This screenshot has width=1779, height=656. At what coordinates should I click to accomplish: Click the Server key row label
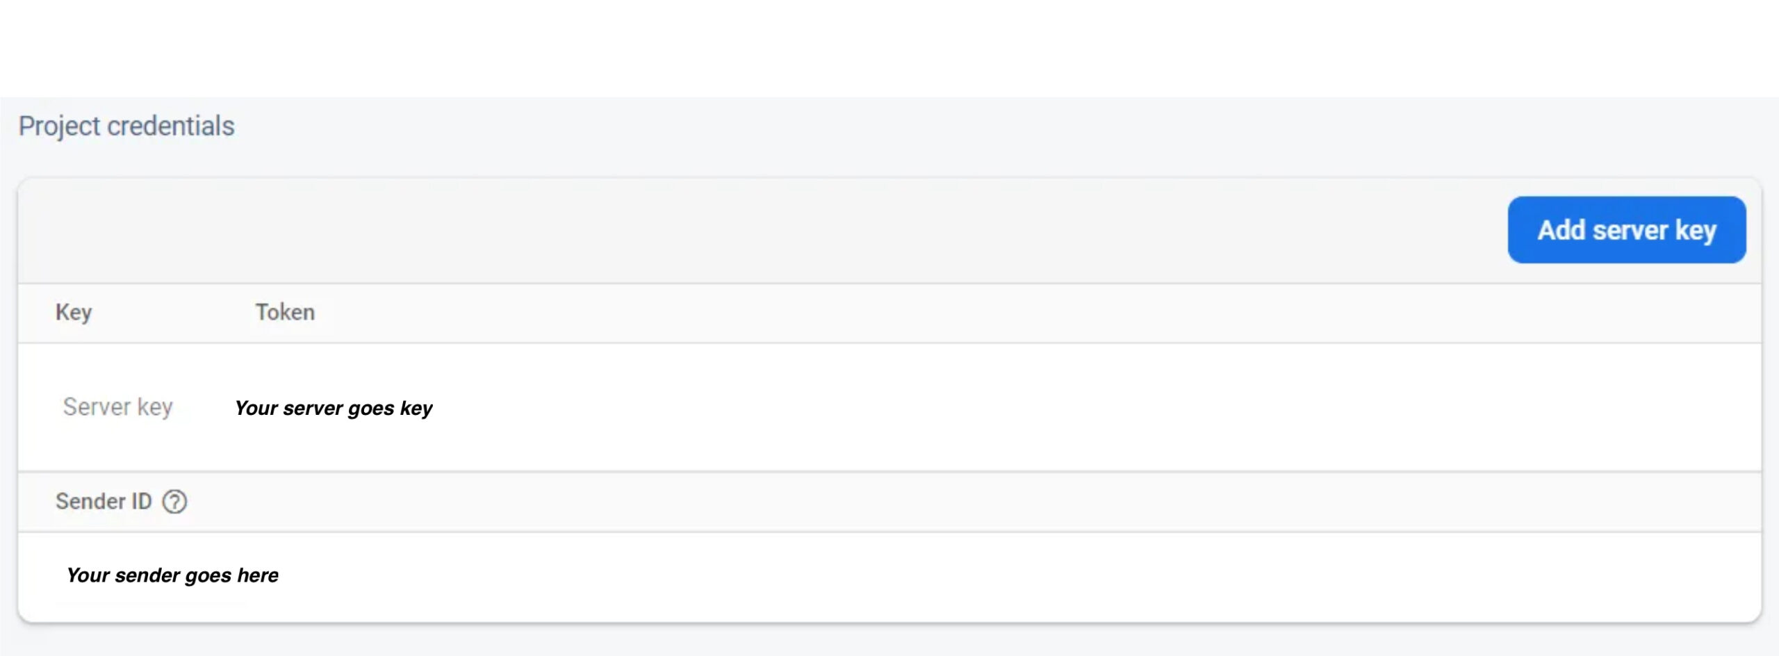117,407
